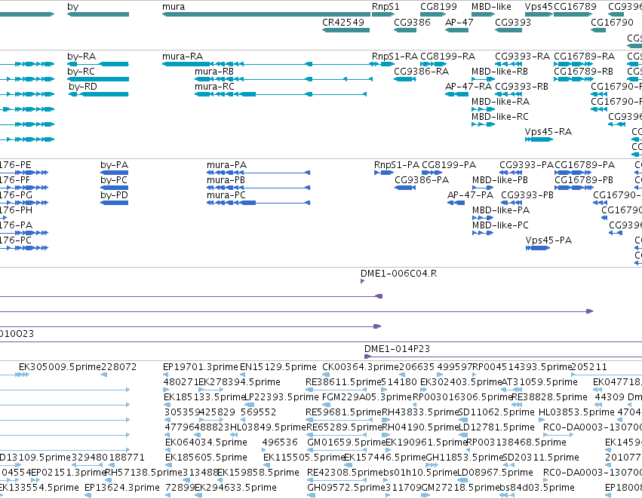Select the CR42549 gene label

pos(343,22)
